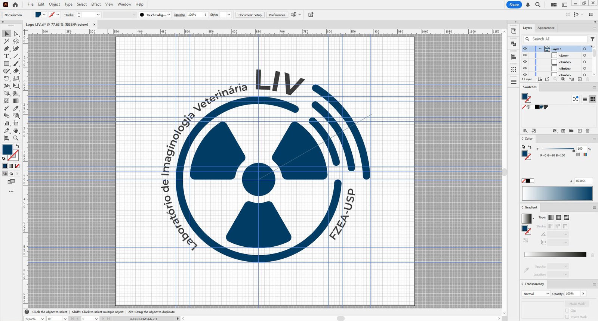This screenshot has width=598, height=321.
Task: Select the Hand tool
Action: (x=16, y=131)
